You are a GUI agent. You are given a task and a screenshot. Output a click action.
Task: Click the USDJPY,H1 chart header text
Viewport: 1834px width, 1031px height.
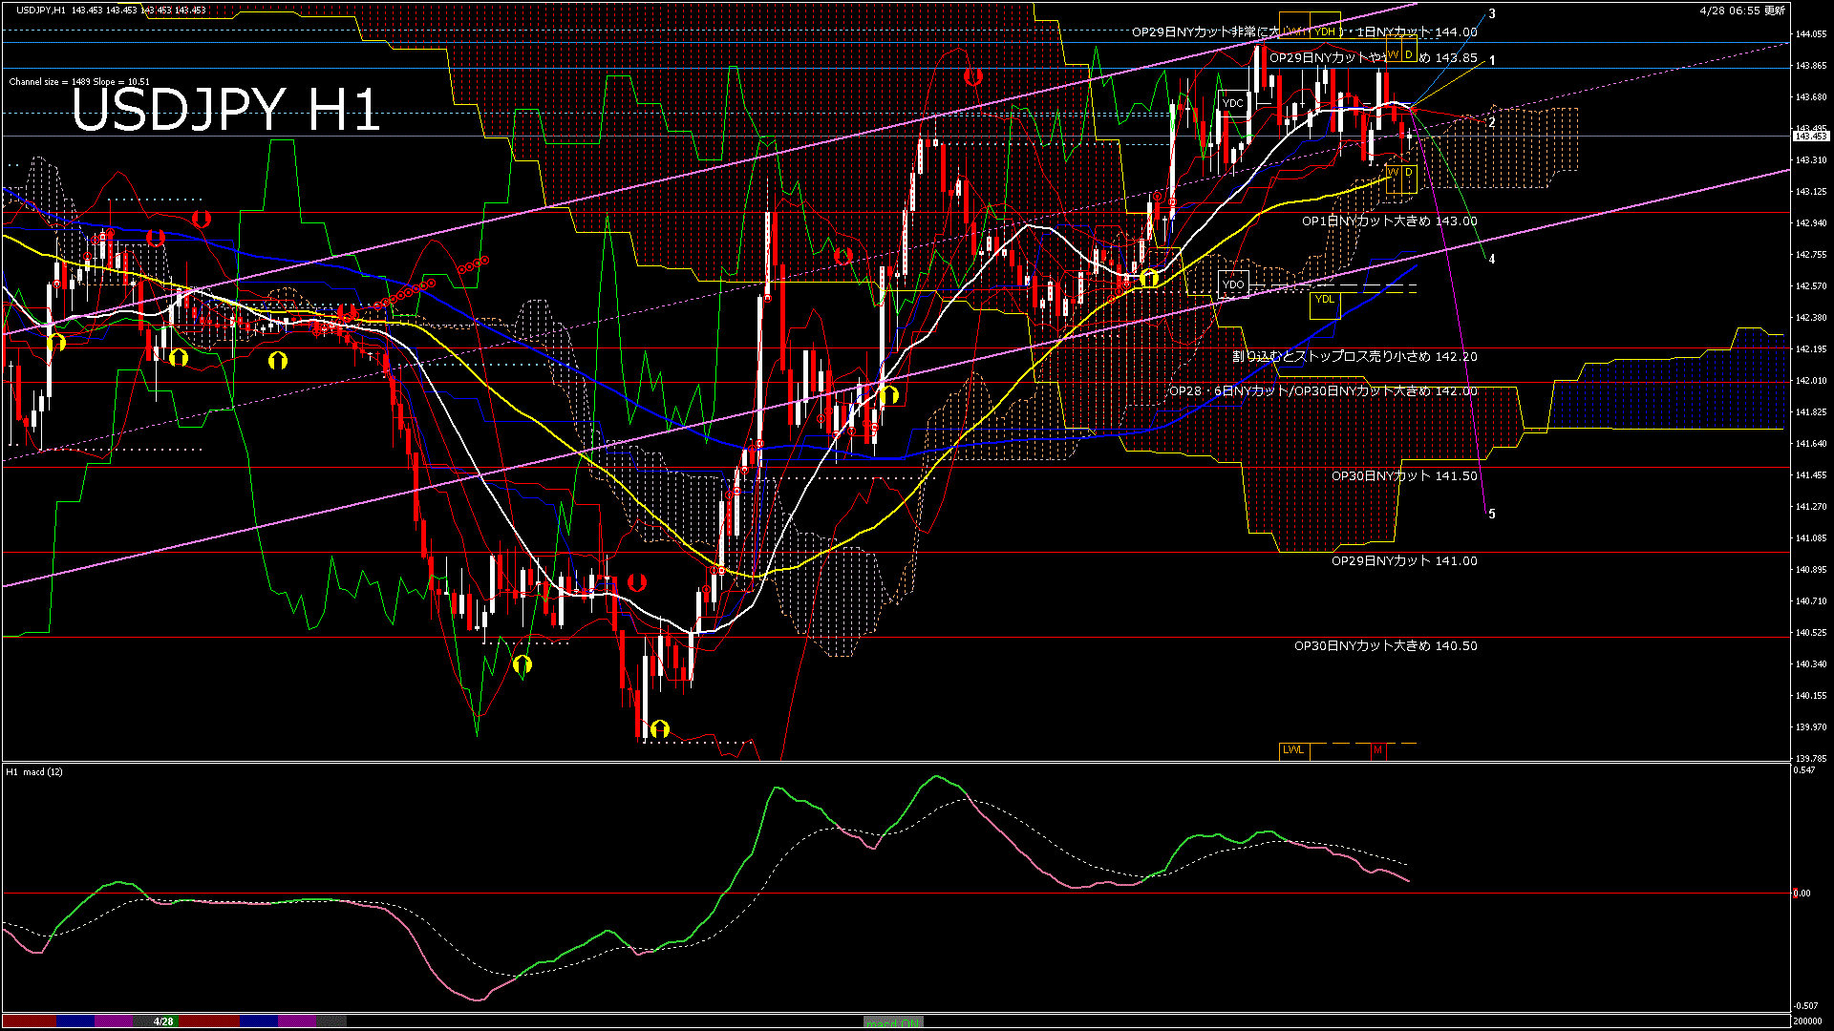pos(41,11)
